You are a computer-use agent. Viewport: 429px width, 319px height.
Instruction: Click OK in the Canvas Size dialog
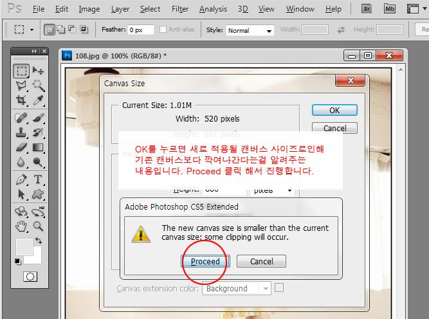[334, 110]
